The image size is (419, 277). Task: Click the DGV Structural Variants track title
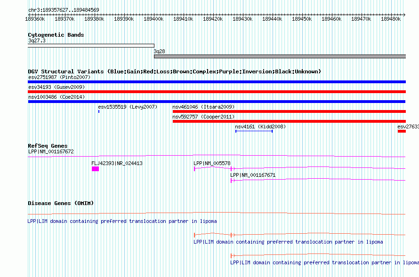coord(174,71)
